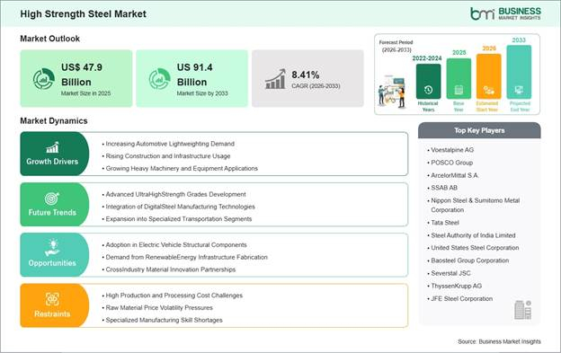The height and width of the screenshot is (353, 561).
Task: Click the forecast period people illustration
Action: (393, 92)
